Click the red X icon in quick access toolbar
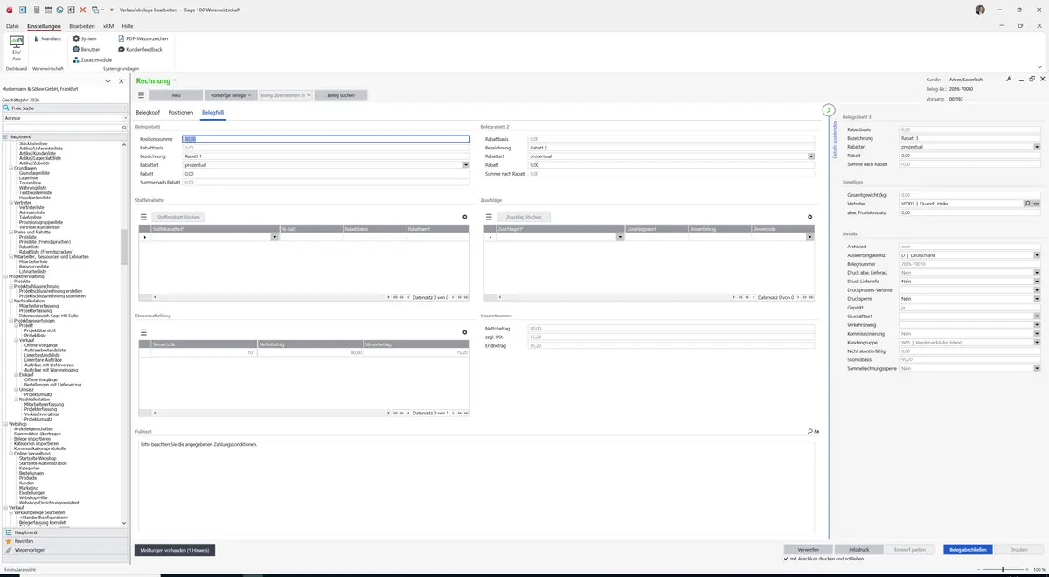Screen dimensions: 1049x577 pyautogui.click(x=82, y=10)
